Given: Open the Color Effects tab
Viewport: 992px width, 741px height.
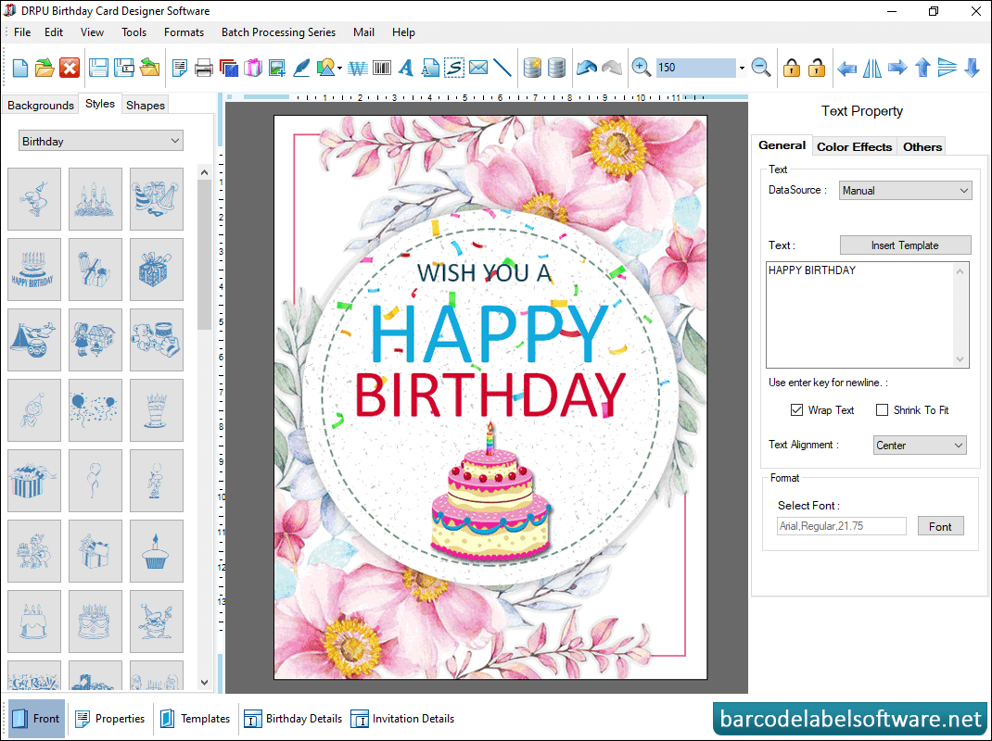Looking at the screenshot, I should tap(854, 146).
